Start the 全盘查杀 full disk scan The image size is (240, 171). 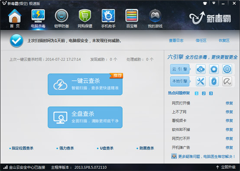(x=85, y=117)
